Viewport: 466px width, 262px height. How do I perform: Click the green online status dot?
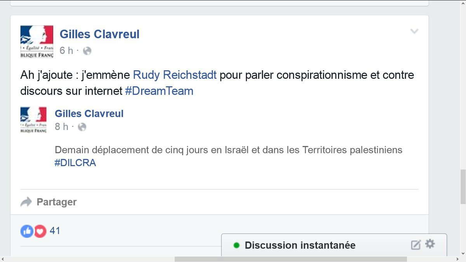tap(236, 245)
